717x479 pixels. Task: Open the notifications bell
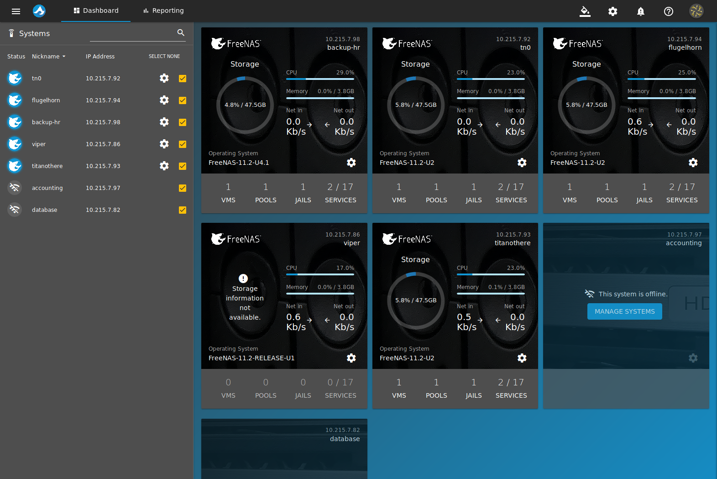click(641, 11)
